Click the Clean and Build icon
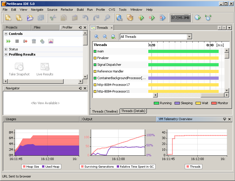The width and height of the screenshot is (235, 181). click(x=130, y=18)
